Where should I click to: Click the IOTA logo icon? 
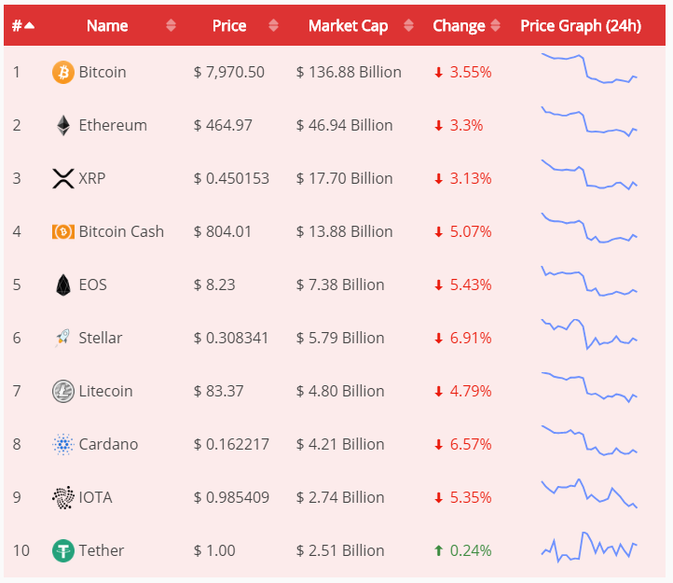tap(62, 497)
